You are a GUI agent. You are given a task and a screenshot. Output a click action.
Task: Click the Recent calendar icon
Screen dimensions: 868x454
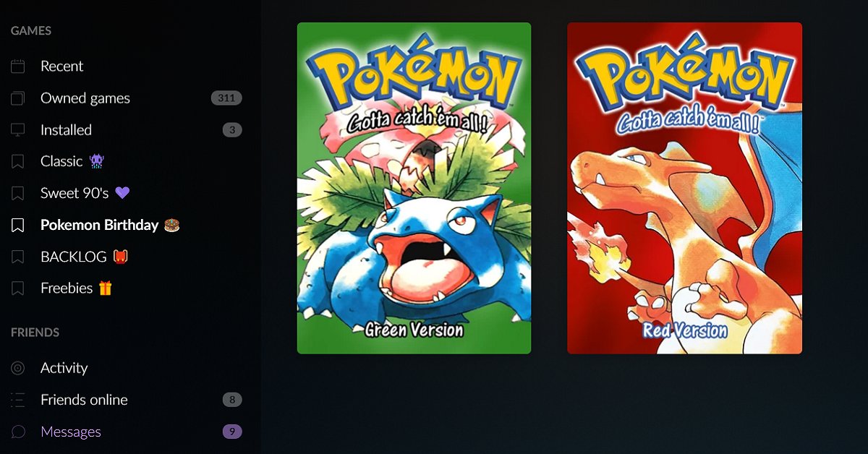pyautogui.click(x=18, y=67)
